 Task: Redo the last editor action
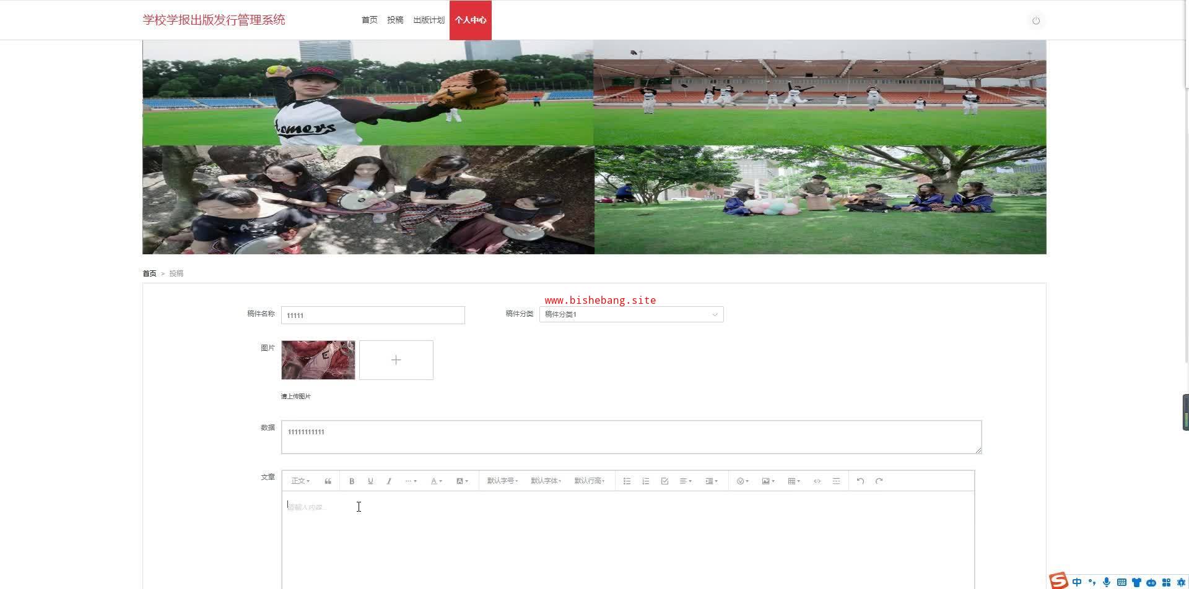[879, 481]
